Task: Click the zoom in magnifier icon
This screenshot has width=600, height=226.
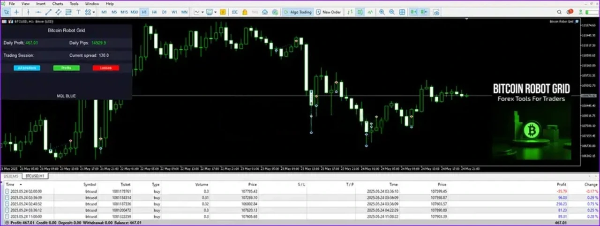Action: point(382,12)
